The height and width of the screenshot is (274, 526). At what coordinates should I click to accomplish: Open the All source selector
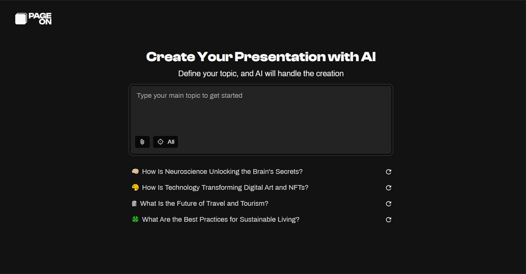pos(165,142)
